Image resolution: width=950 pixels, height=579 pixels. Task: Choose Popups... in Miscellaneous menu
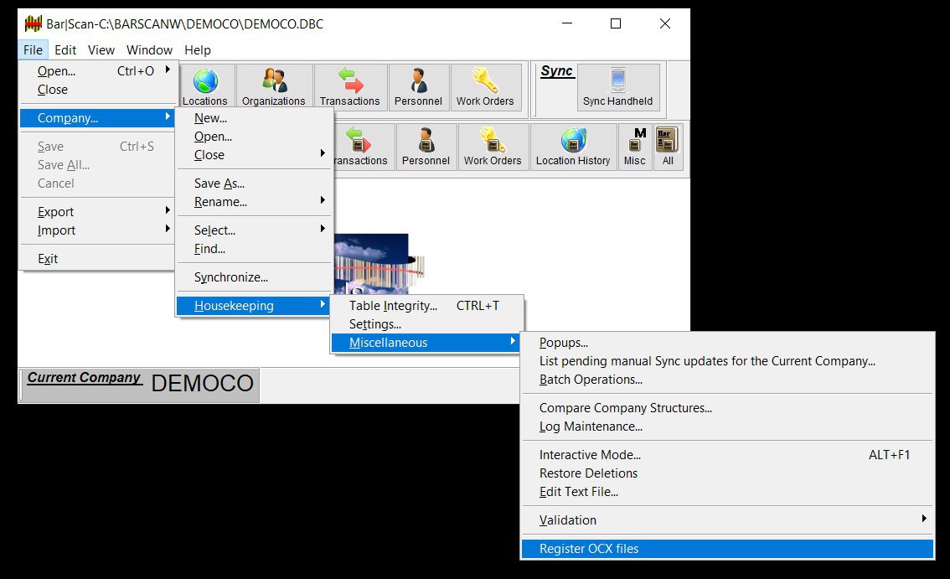point(727,343)
